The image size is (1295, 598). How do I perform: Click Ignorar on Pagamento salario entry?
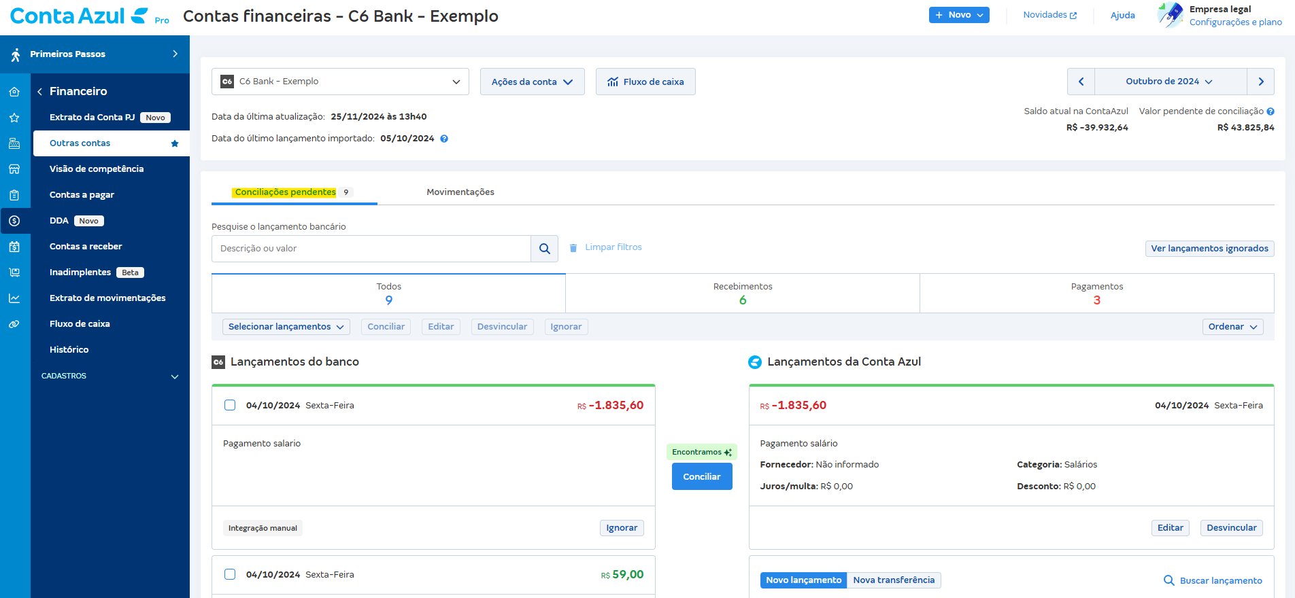coord(622,528)
